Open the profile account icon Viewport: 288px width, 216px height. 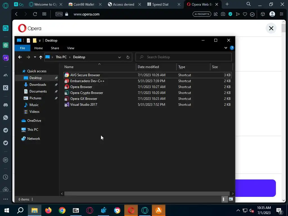(272, 14)
